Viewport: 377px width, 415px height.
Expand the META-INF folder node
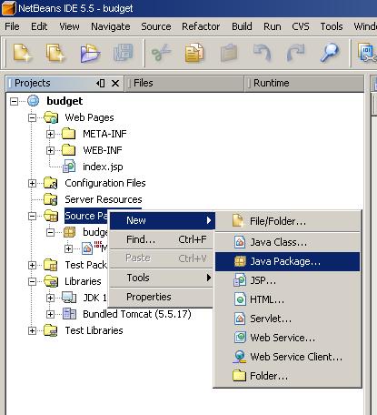[x=50, y=134]
